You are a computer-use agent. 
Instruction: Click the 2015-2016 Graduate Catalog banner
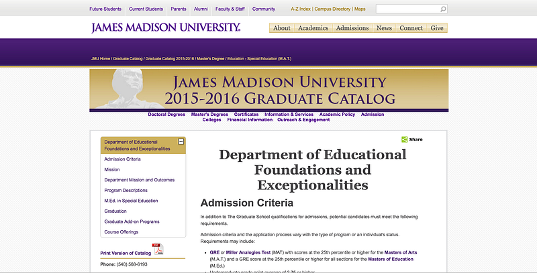coord(269,90)
